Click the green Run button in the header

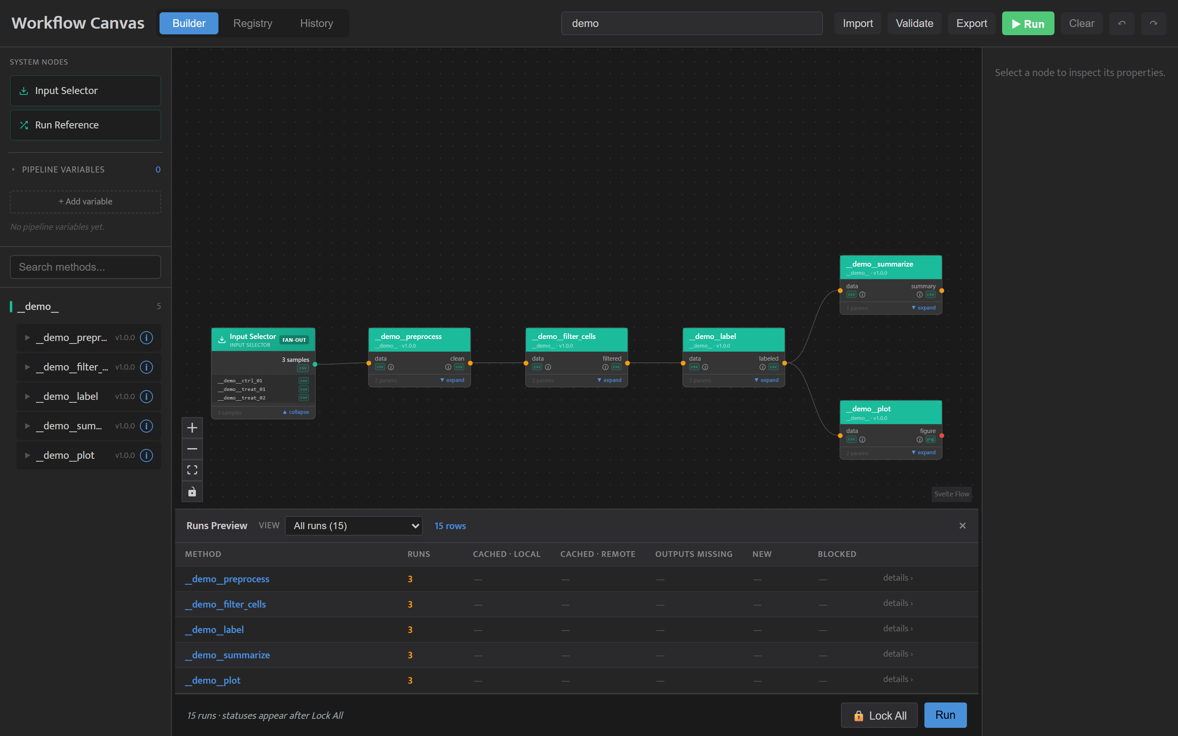point(1028,23)
